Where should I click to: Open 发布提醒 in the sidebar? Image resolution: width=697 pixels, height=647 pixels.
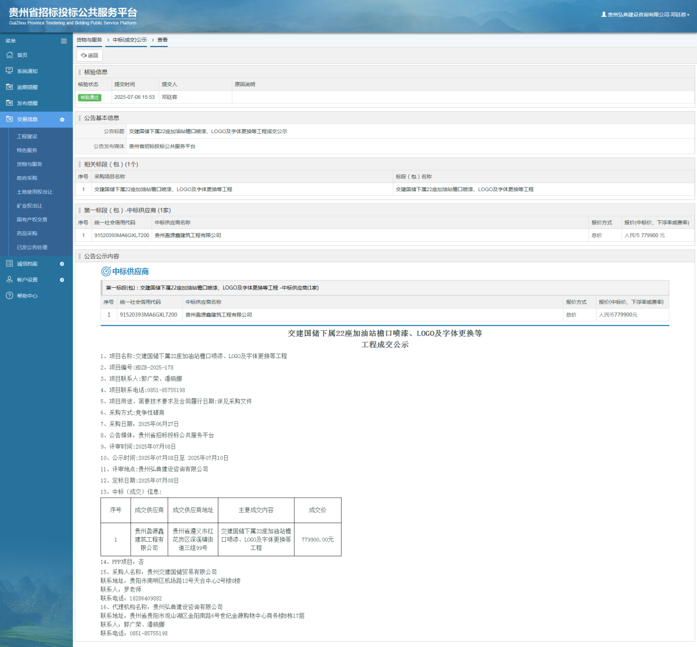tap(27, 103)
